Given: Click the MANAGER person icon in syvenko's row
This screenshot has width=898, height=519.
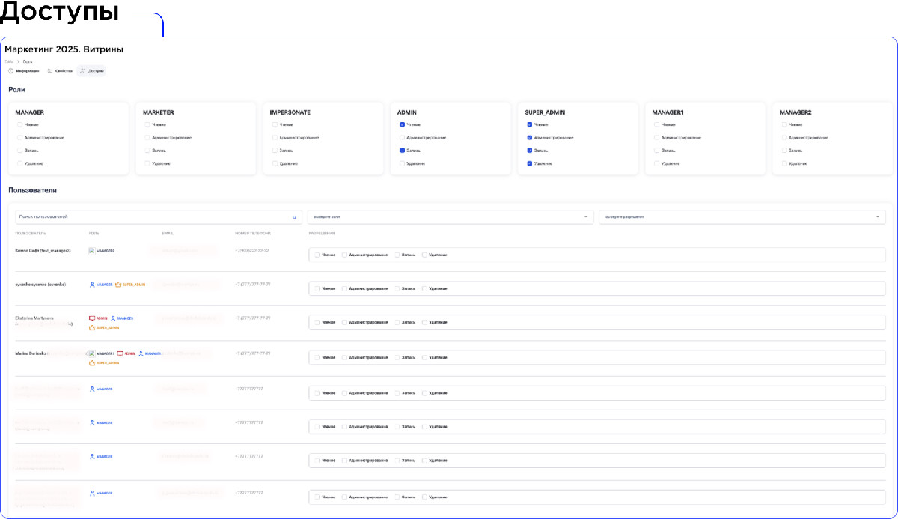Looking at the screenshot, I should pos(92,285).
